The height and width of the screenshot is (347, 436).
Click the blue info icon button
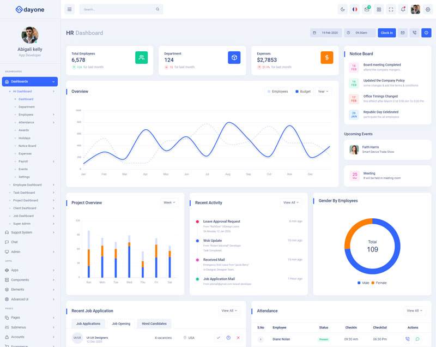coord(426,33)
